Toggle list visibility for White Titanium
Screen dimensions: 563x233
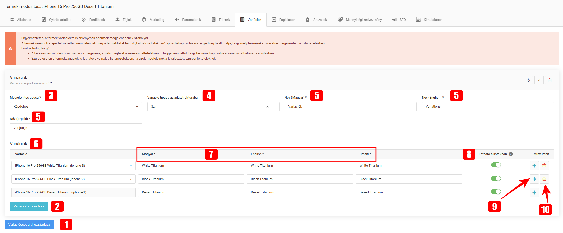496,165
